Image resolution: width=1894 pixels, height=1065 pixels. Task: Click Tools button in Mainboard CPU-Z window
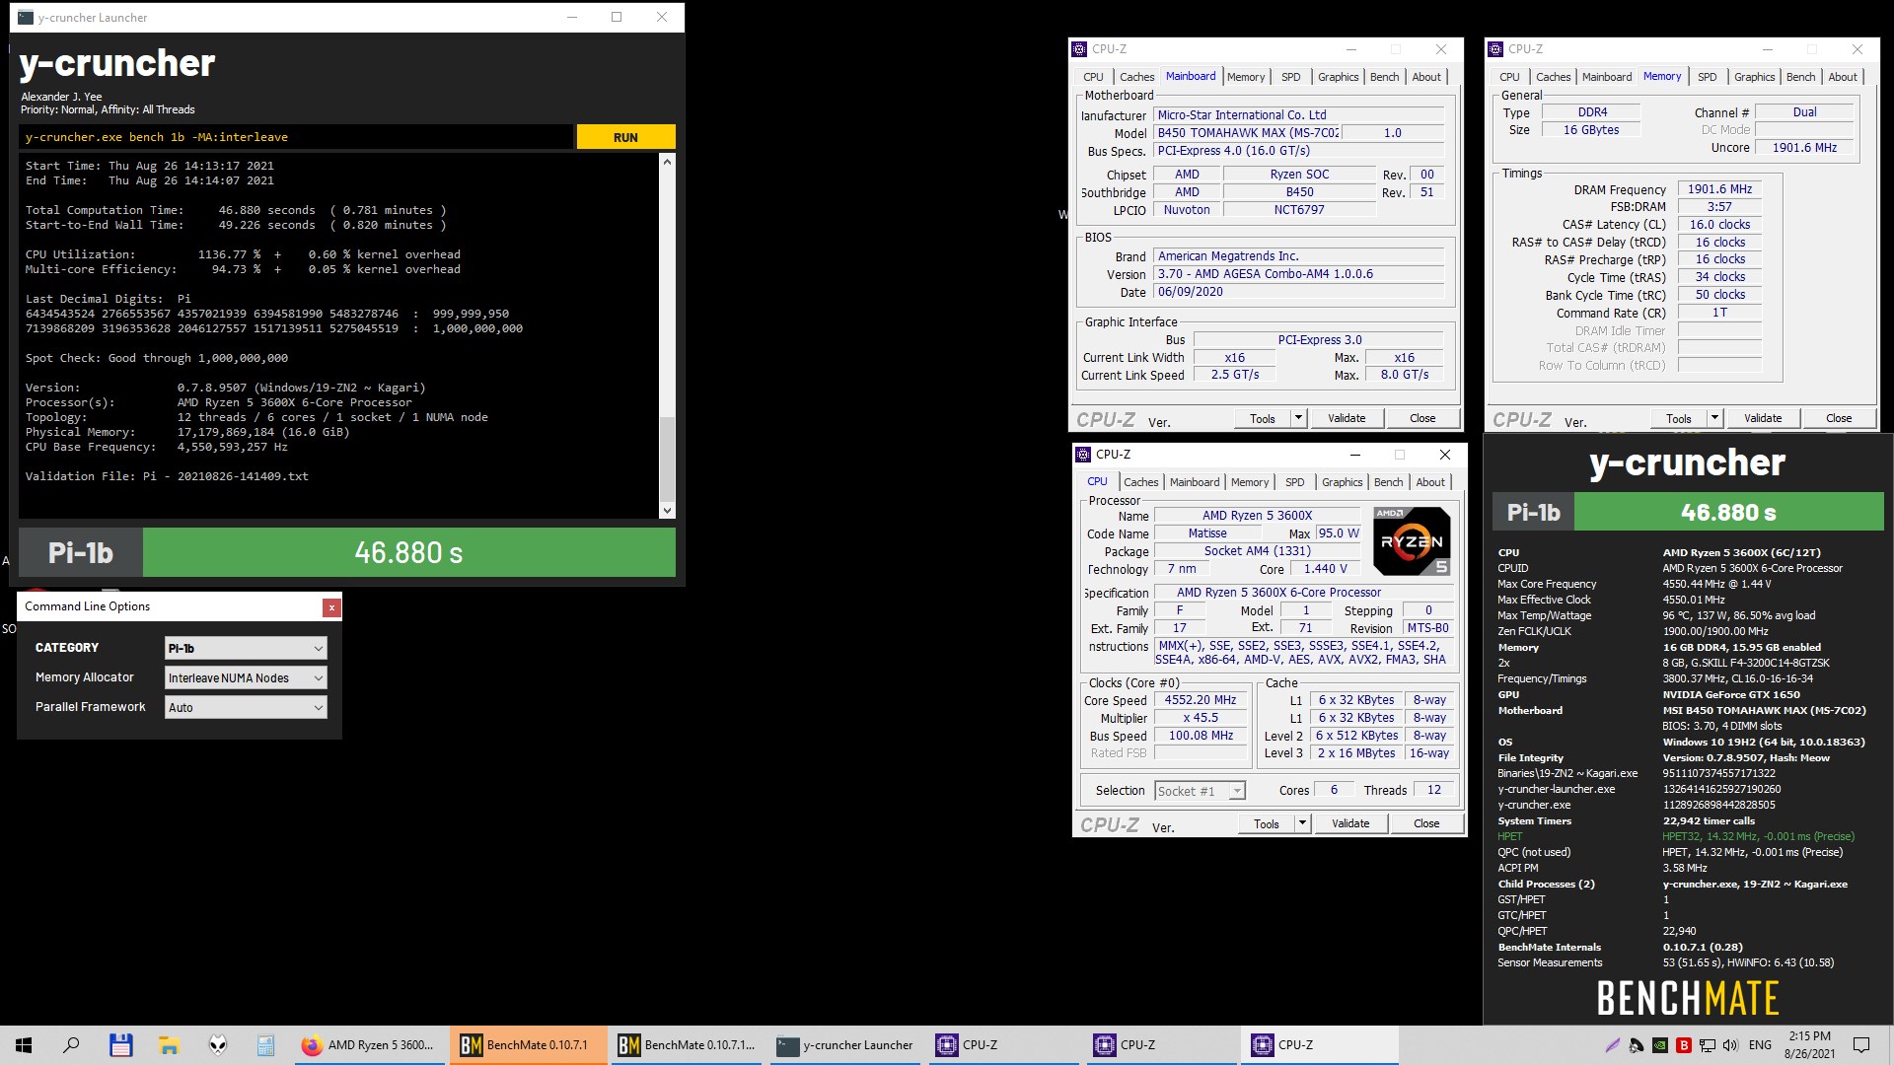1263,418
